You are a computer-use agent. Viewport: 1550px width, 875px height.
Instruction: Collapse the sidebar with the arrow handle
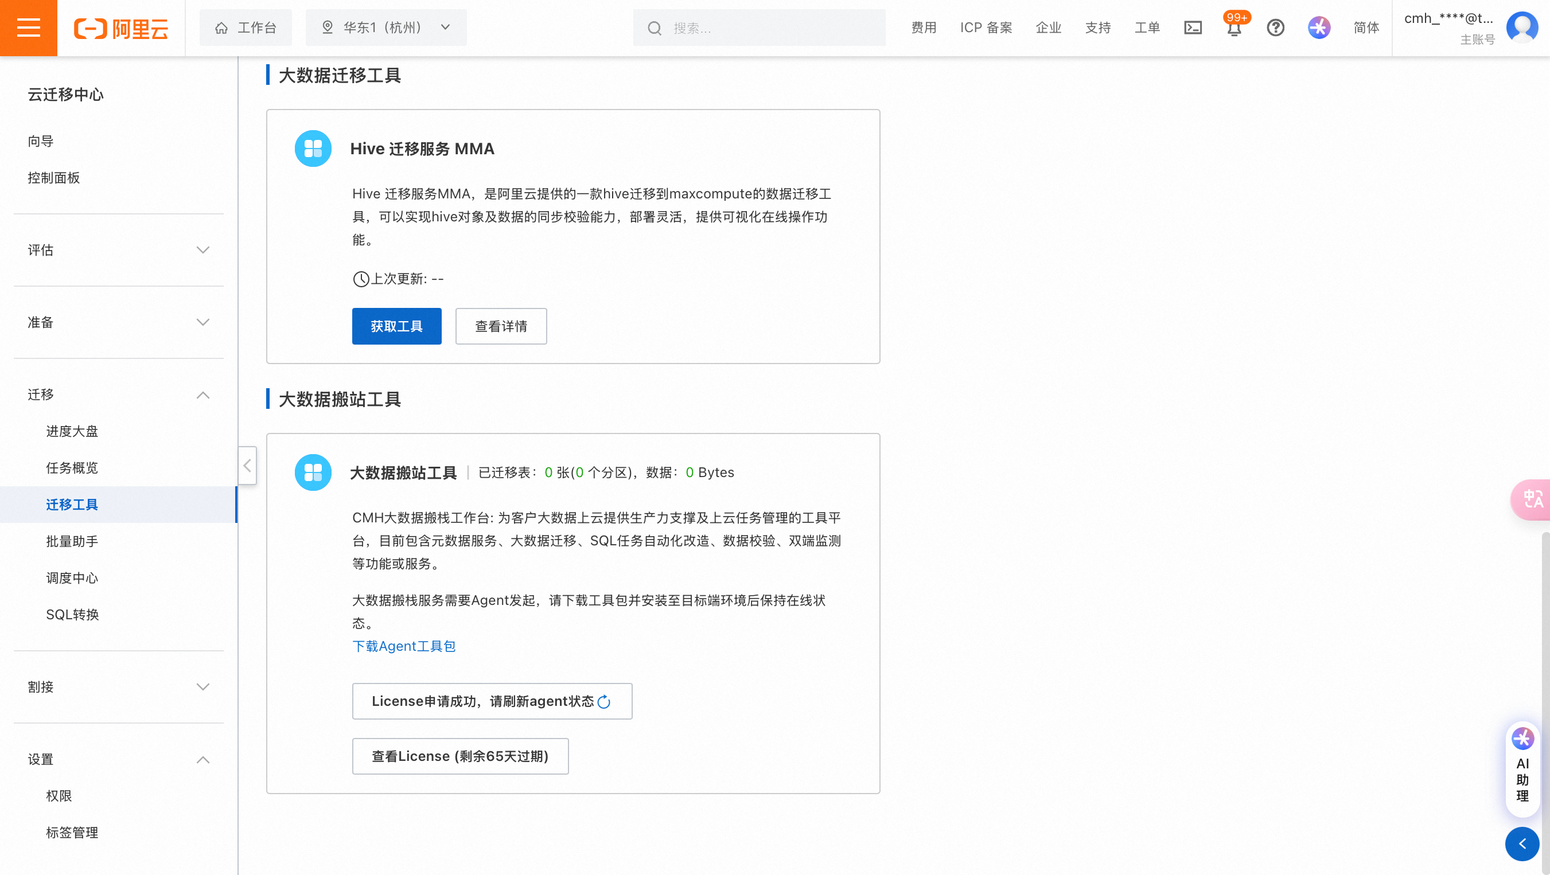pos(247,466)
